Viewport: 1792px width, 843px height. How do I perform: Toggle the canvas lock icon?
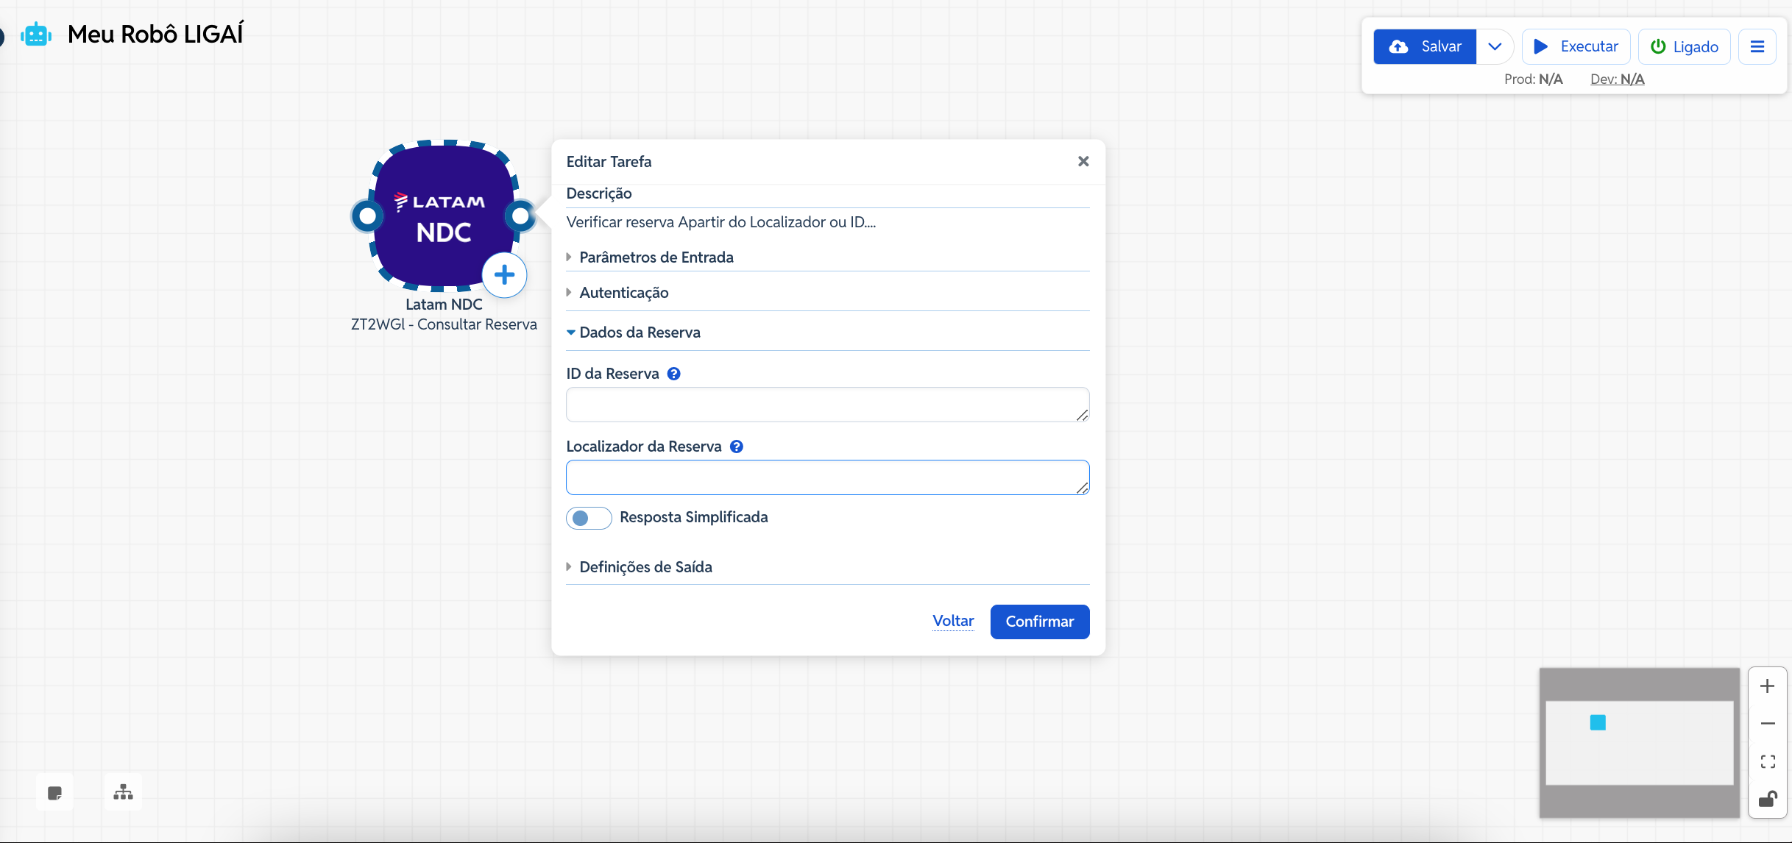tap(1767, 799)
